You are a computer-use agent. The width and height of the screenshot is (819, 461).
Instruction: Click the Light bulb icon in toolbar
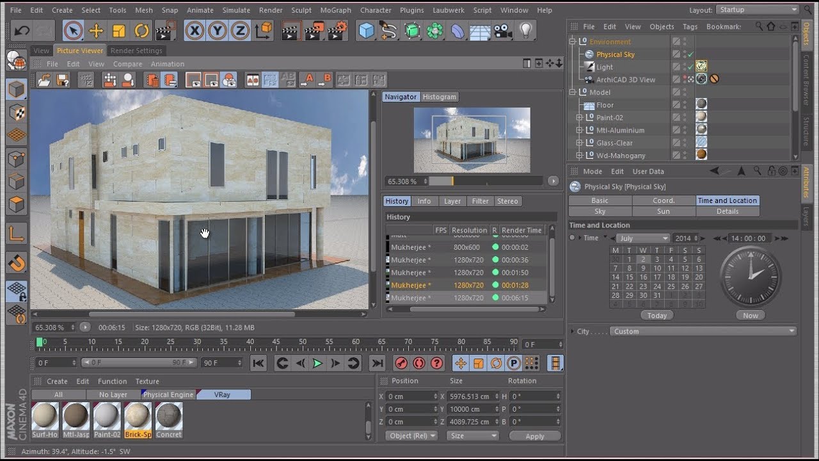(x=525, y=30)
